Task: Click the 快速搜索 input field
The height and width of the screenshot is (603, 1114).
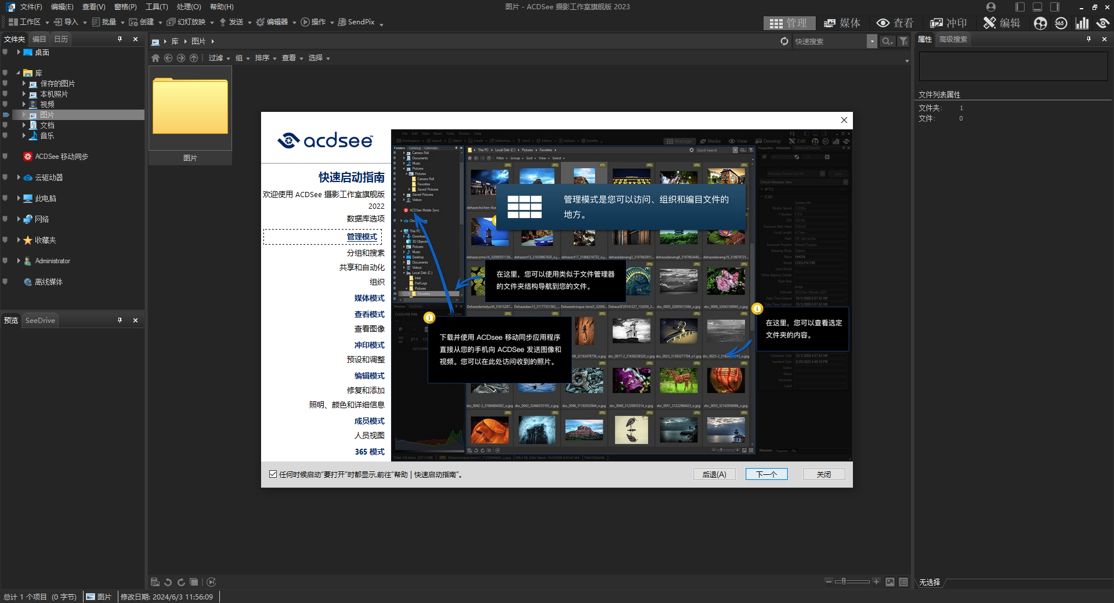Action: [829, 41]
